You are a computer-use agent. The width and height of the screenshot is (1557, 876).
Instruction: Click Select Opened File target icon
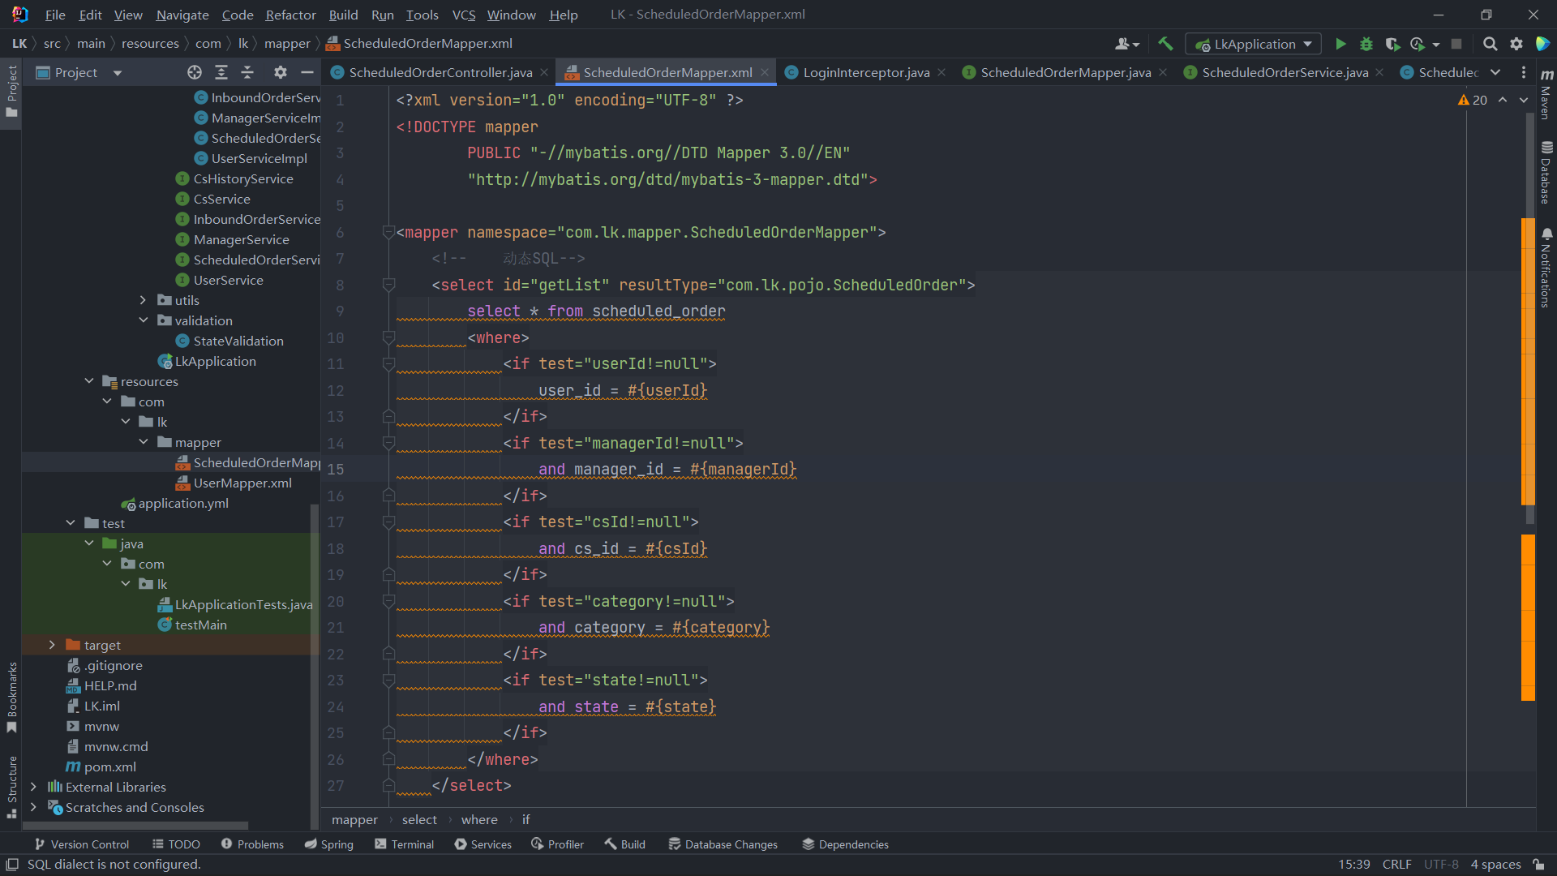[195, 72]
